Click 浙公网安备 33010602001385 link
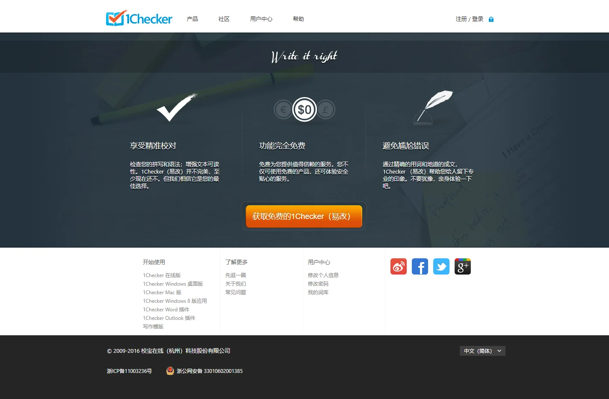Image resolution: width=609 pixels, height=399 pixels. pos(210,371)
